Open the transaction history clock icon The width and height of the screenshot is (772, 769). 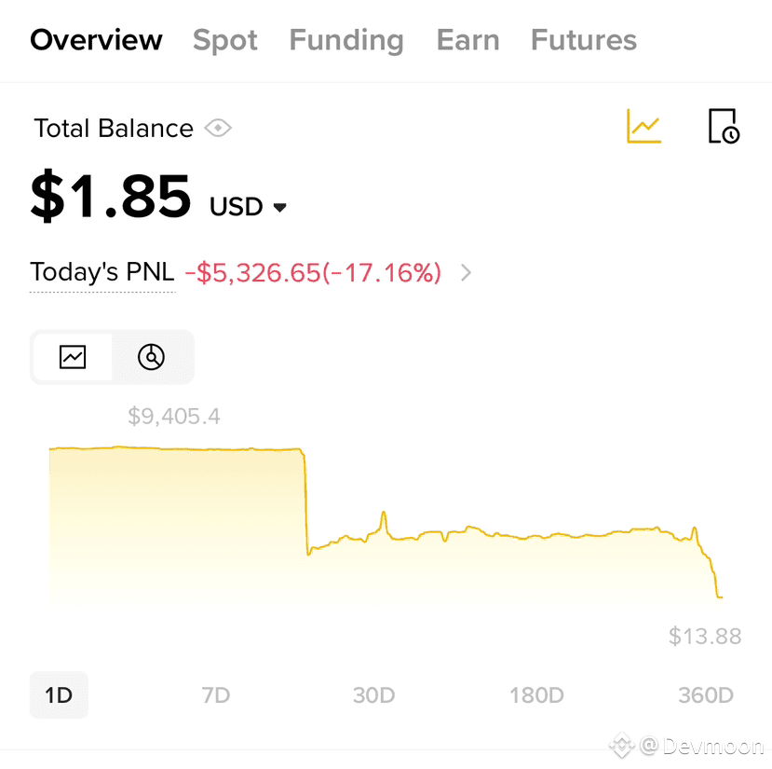click(x=724, y=126)
